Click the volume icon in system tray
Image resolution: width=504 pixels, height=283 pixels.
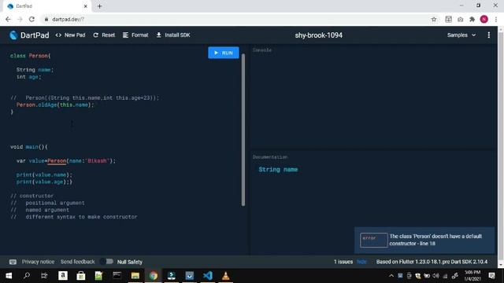pyautogui.click(x=435, y=276)
